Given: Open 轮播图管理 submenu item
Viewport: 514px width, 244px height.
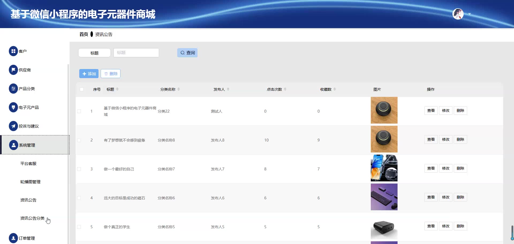Looking at the screenshot, I should coord(30,182).
